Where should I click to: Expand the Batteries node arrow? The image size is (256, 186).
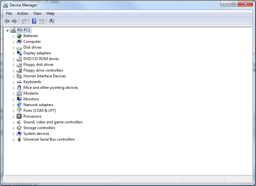pos(14,36)
